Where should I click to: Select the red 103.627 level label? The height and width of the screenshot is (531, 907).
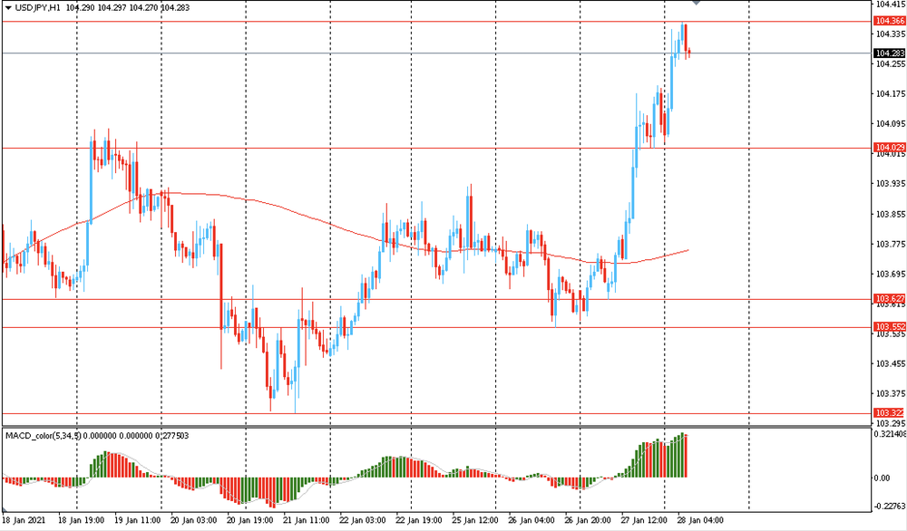point(889,299)
